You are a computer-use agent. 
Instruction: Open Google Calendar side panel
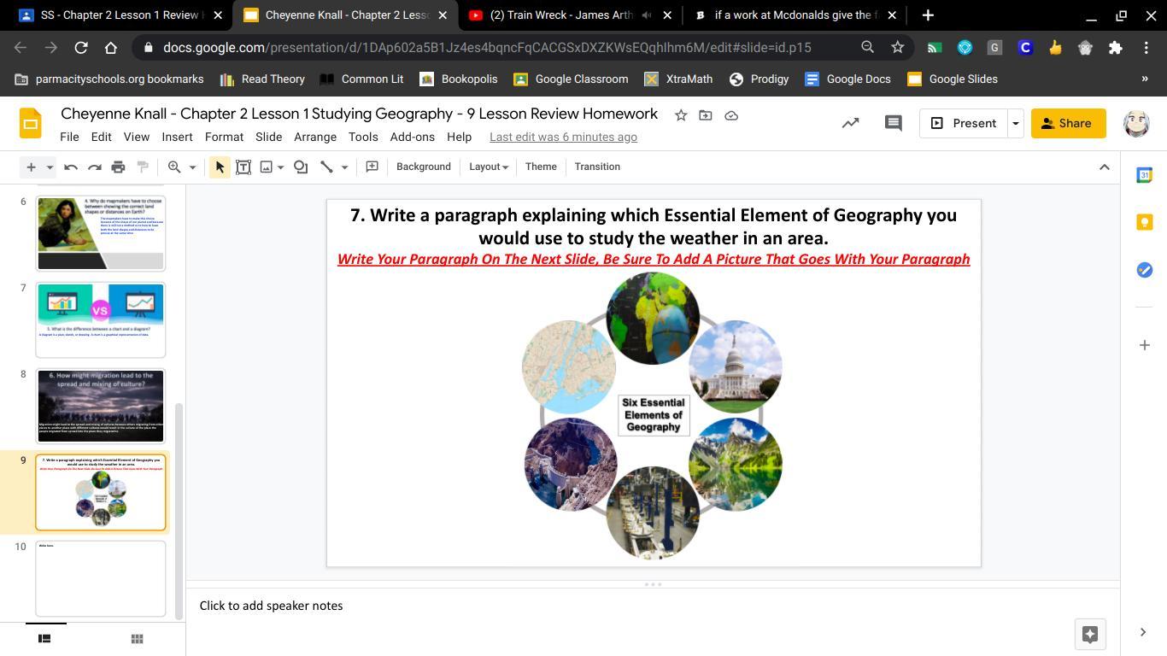tap(1144, 175)
